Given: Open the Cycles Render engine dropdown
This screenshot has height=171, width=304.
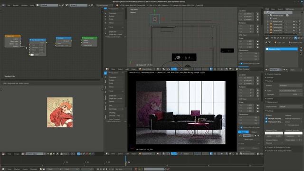Looking at the screenshot, I should tap(104, 5).
